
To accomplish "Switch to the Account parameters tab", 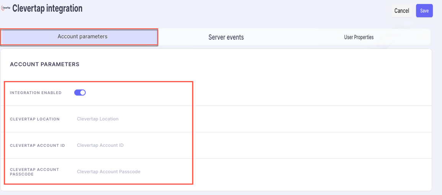I will pyautogui.click(x=79, y=37).
